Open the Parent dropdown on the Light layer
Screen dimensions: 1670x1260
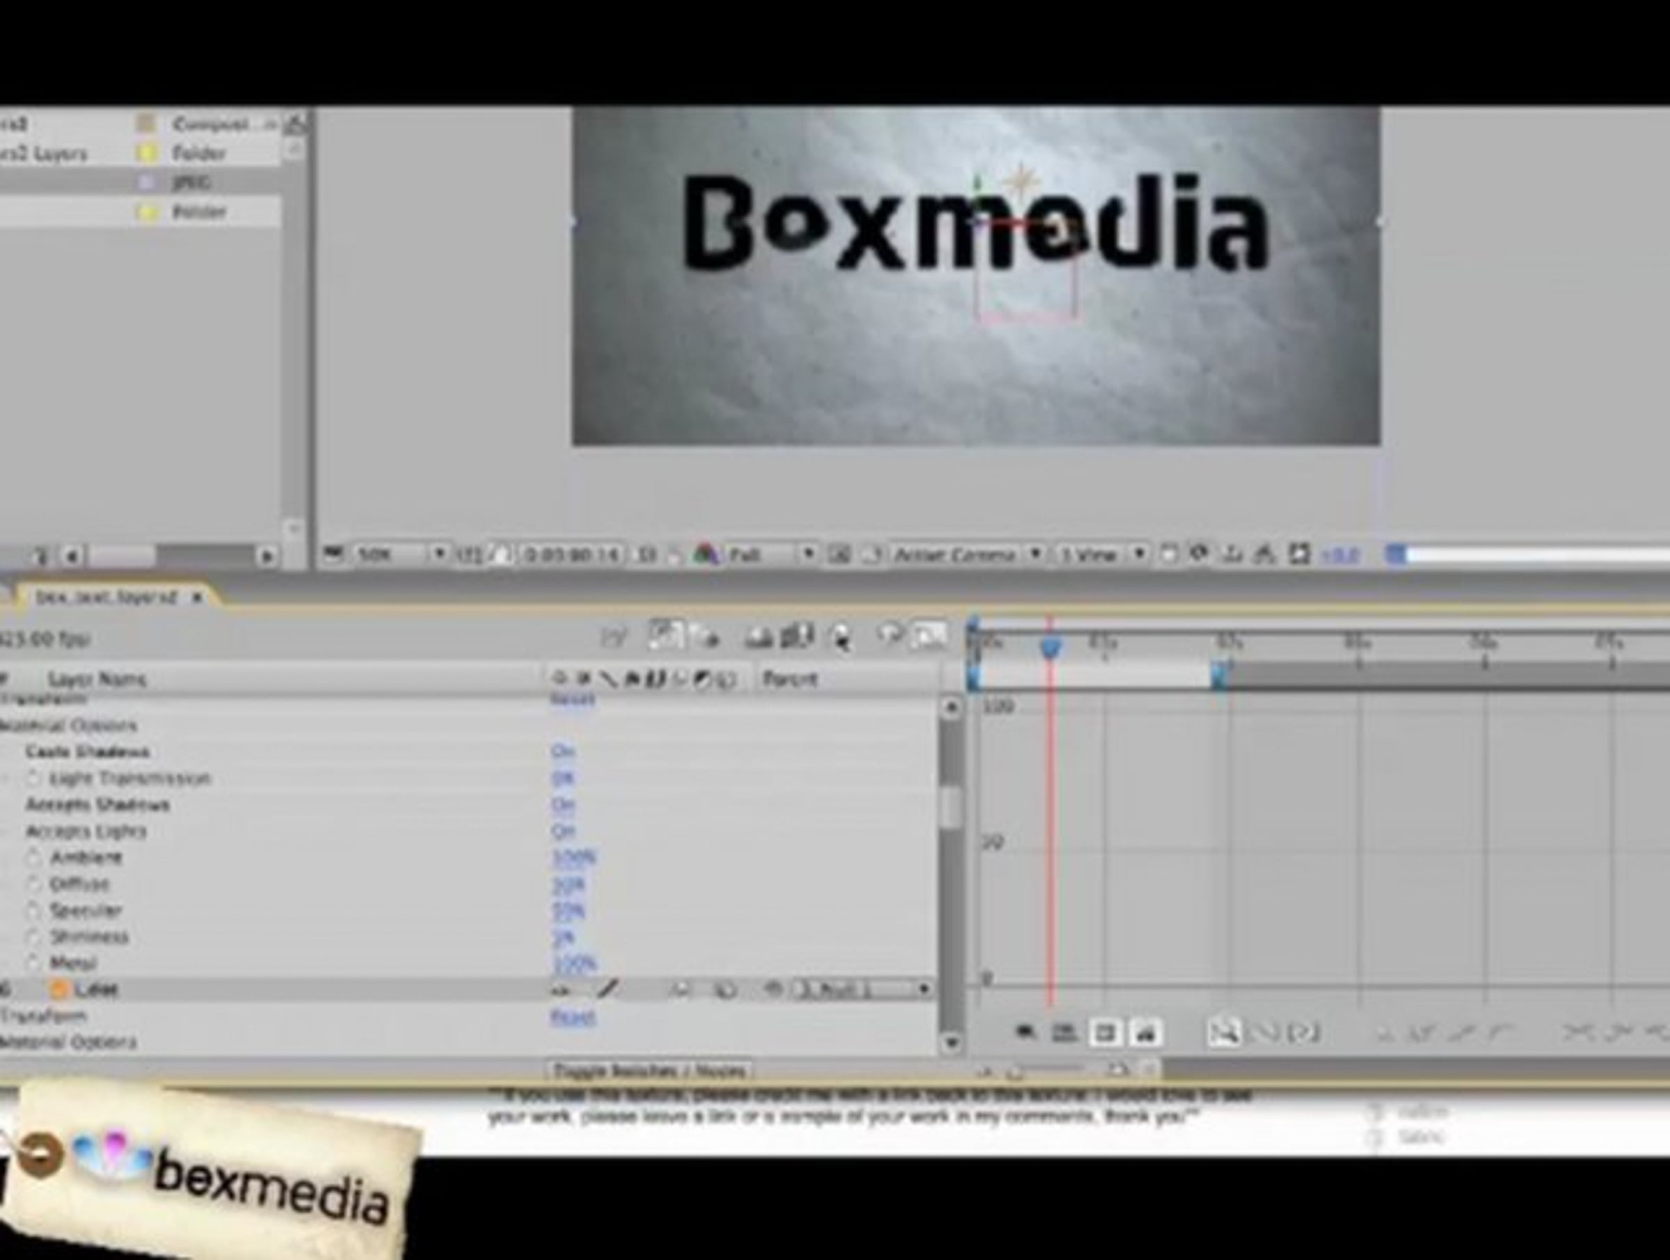click(x=863, y=988)
